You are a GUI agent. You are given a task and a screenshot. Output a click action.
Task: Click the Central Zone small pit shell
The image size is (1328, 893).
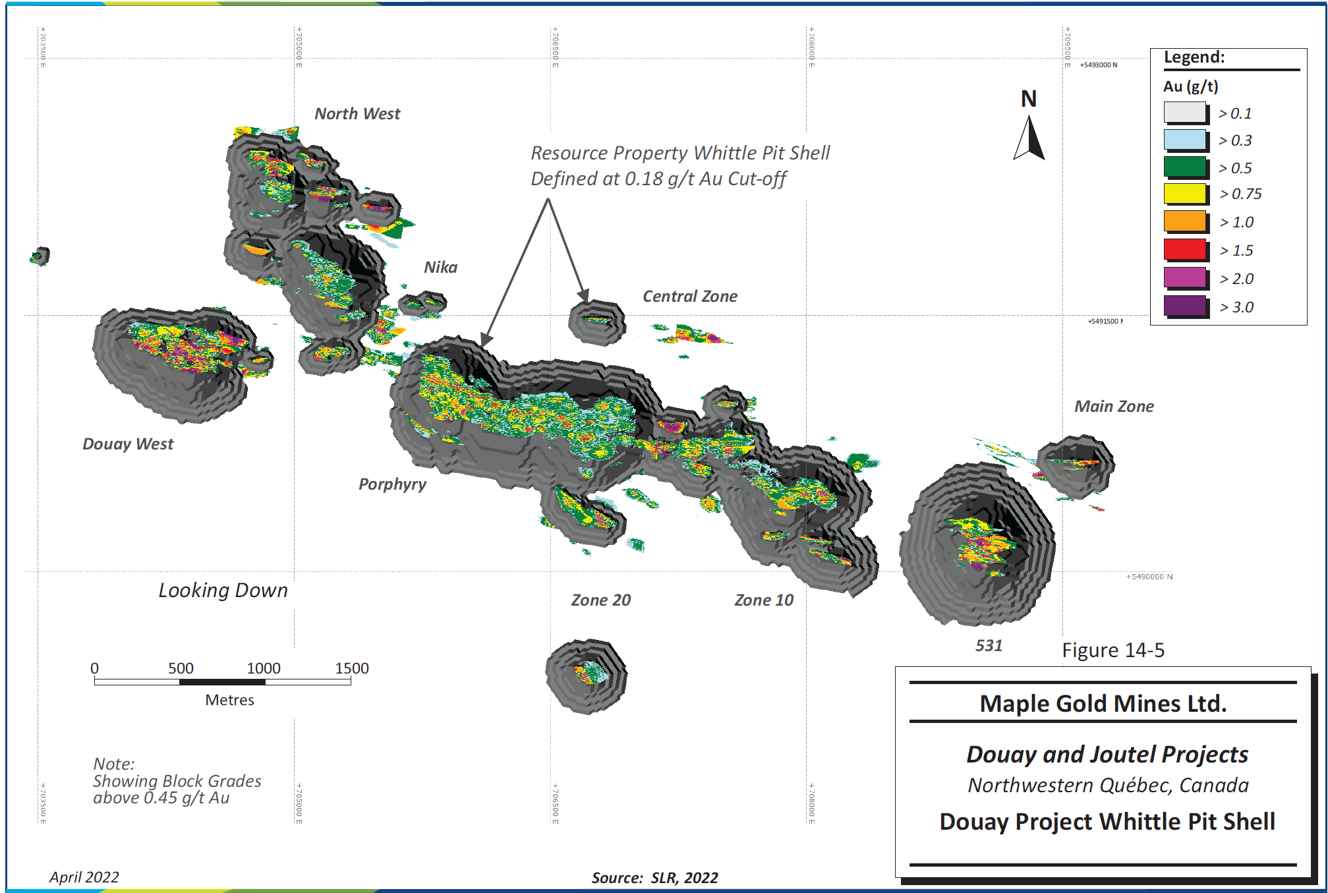tap(597, 322)
